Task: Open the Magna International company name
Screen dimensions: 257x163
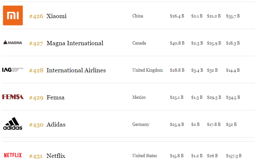Action: tap(75, 43)
